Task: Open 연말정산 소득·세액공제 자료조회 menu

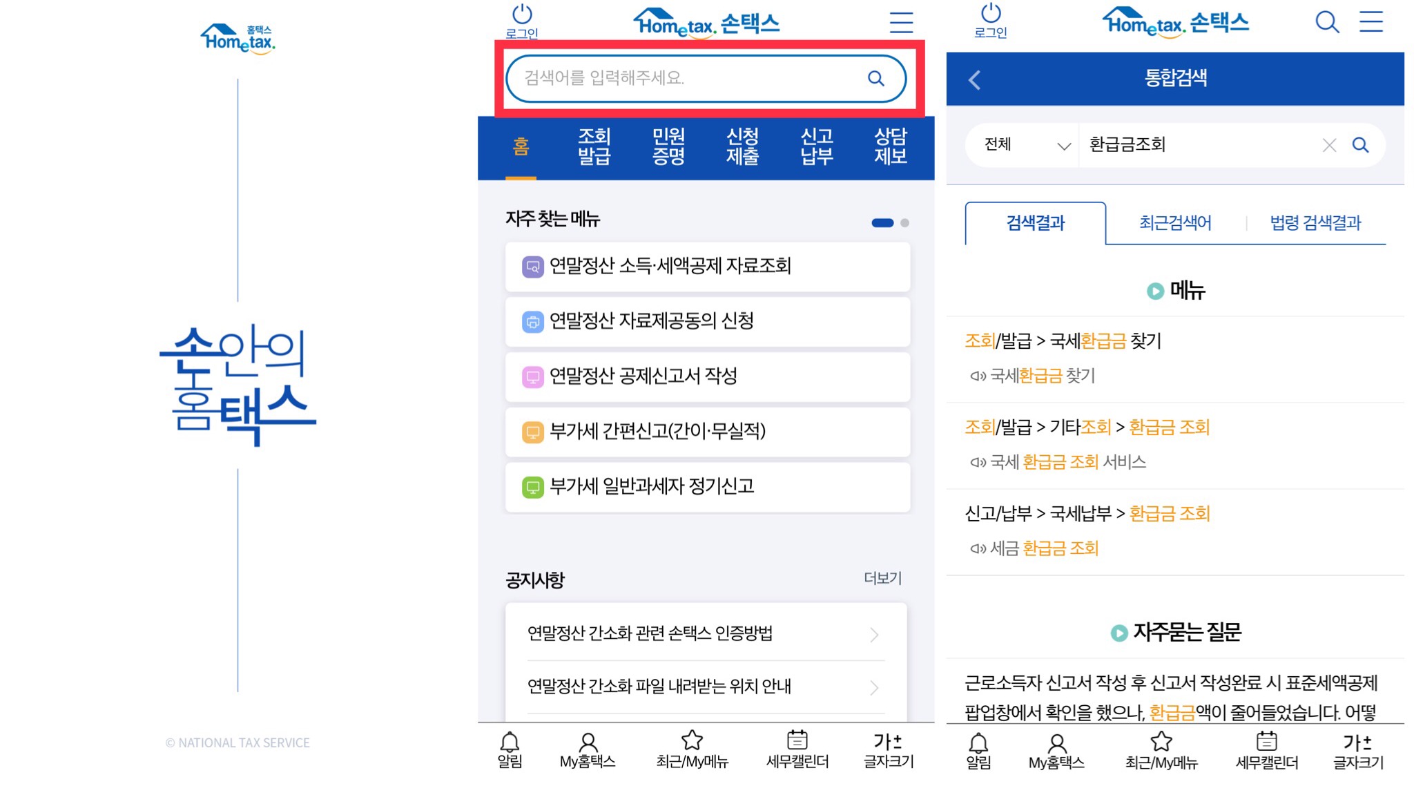Action: (x=707, y=267)
